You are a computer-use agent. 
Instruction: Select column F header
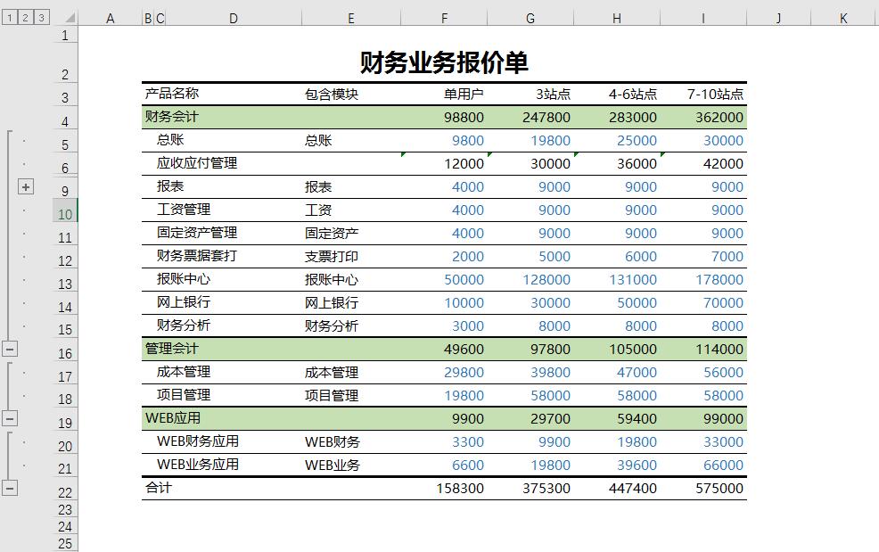[x=444, y=15]
